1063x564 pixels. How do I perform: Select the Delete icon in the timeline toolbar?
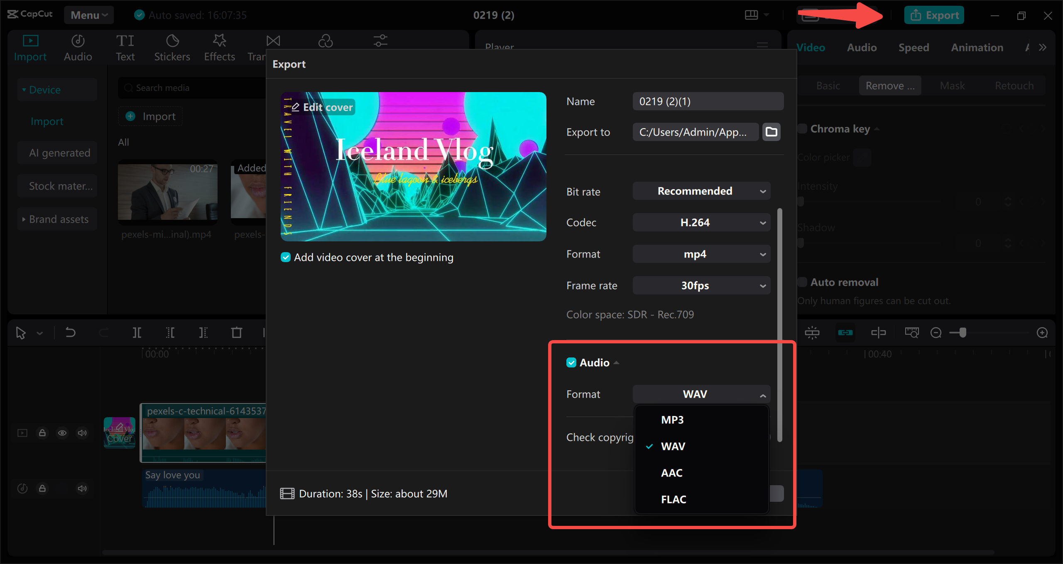[236, 332]
